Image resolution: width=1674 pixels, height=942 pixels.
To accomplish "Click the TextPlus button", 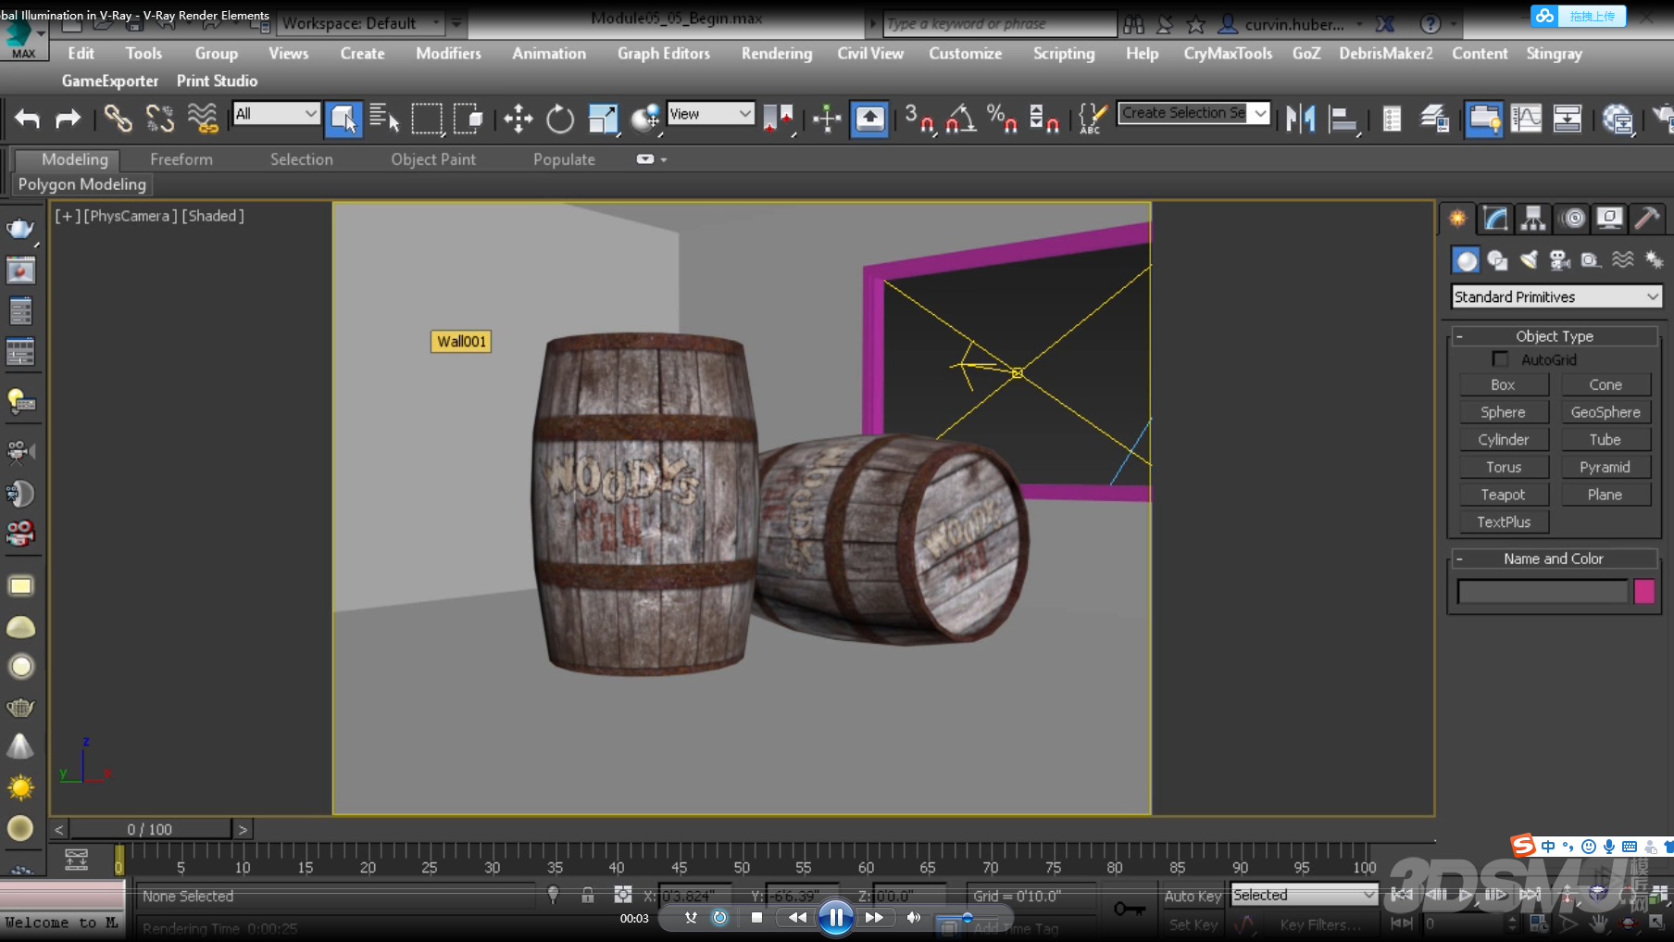I will tap(1503, 521).
